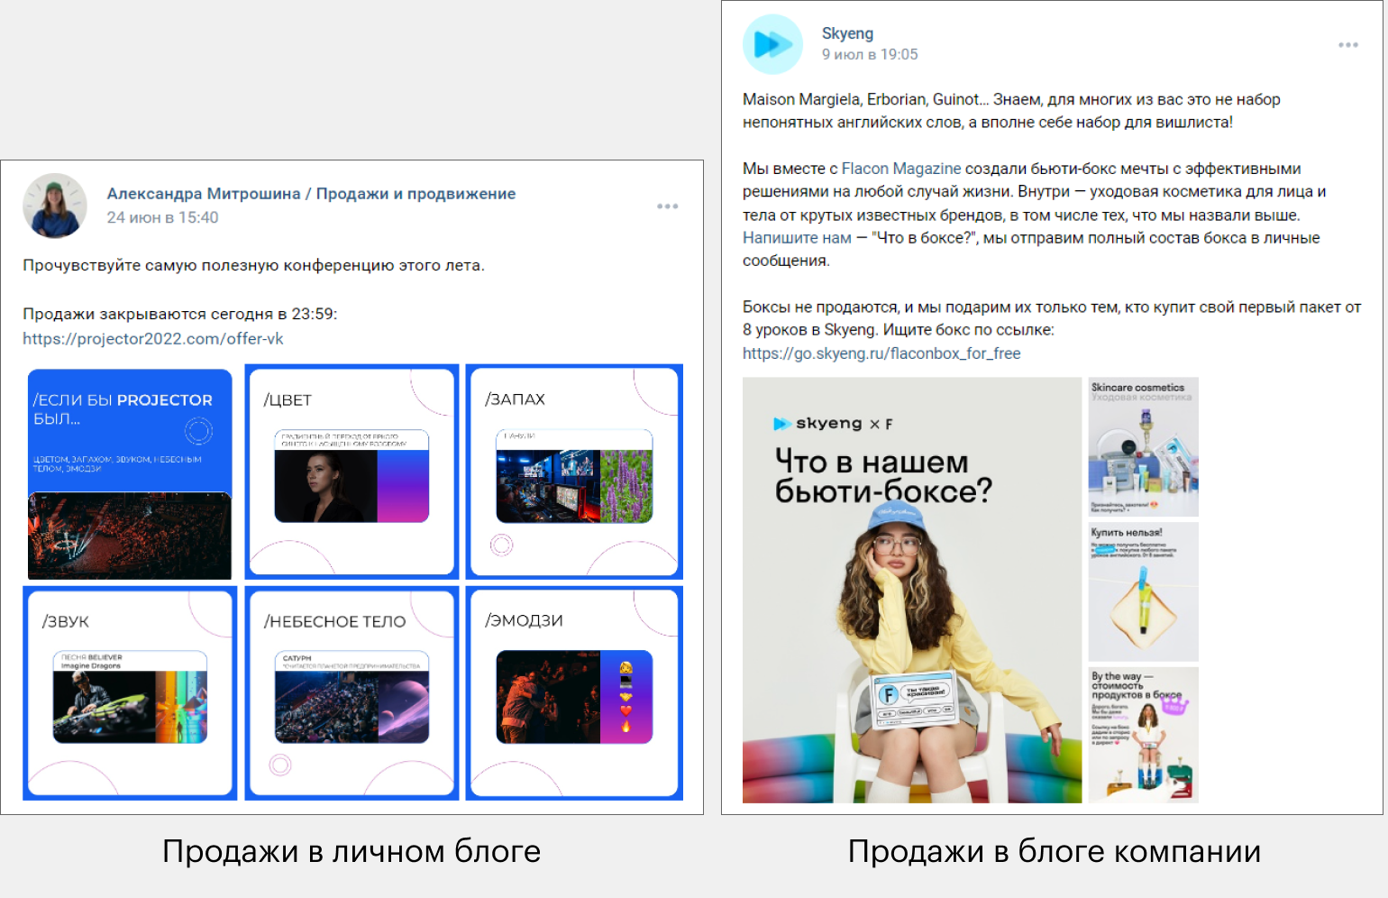Click the text Продажи закрываются сегодня в 23:59
The height and width of the screenshot is (898, 1388).
179,314
